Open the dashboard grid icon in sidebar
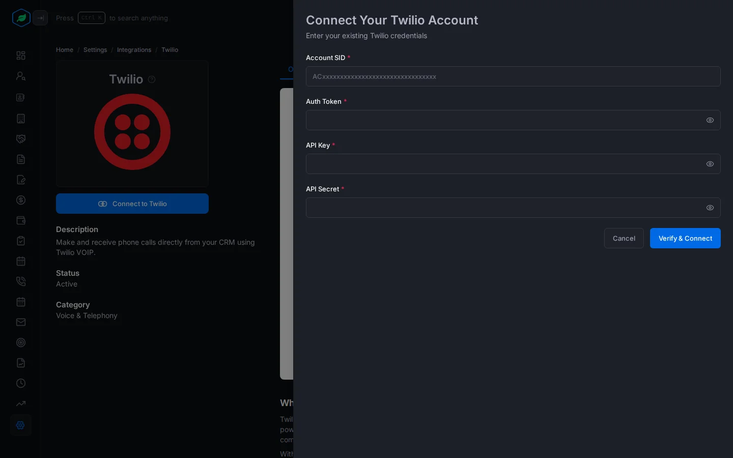This screenshot has height=458, width=733. tap(21, 55)
